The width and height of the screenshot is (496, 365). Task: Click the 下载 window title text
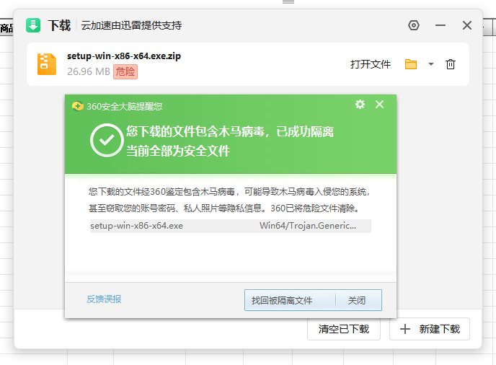[59, 25]
